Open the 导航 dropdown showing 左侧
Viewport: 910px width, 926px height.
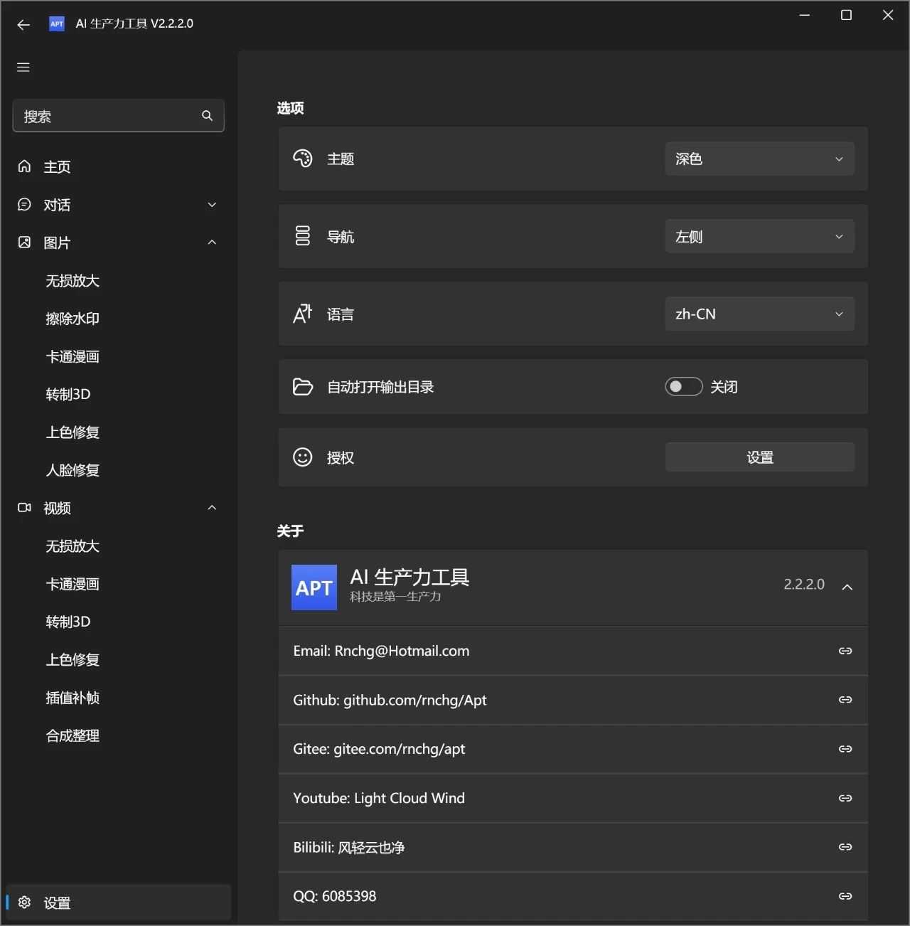click(760, 236)
